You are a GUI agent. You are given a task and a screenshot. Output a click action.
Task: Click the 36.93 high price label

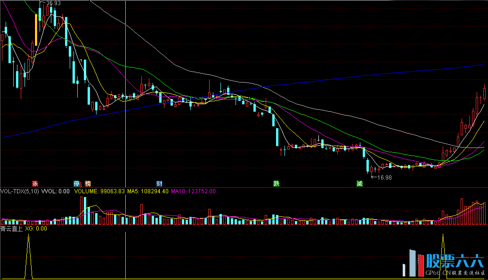[53, 3]
